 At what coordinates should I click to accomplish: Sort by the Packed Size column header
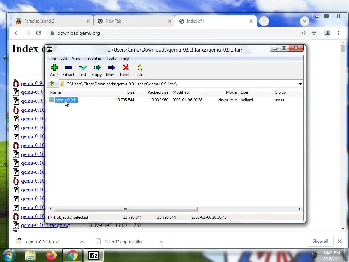(x=153, y=92)
